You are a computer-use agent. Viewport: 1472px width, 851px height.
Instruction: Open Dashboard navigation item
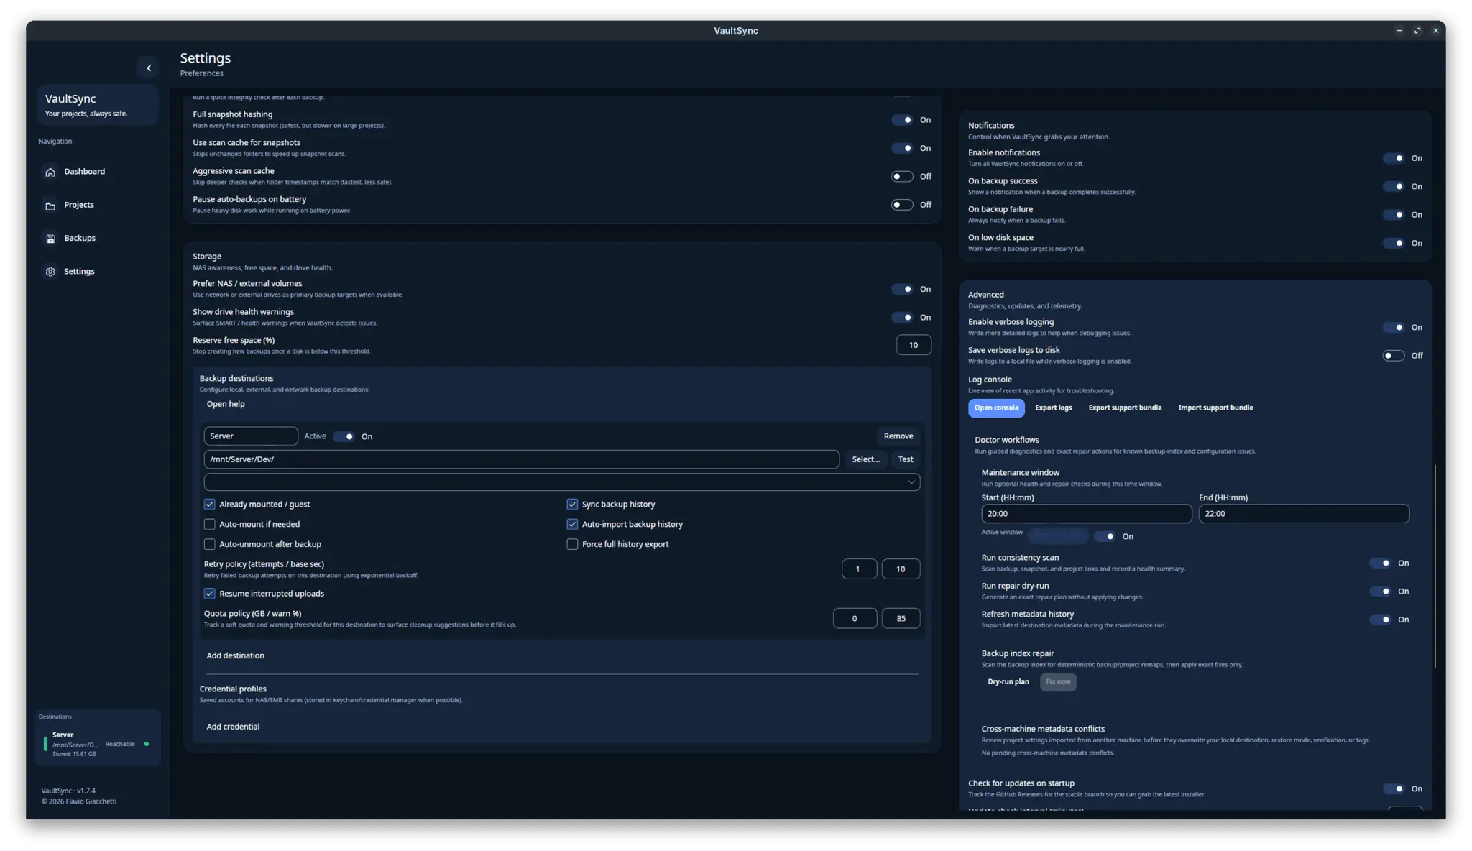pos(98,172)
